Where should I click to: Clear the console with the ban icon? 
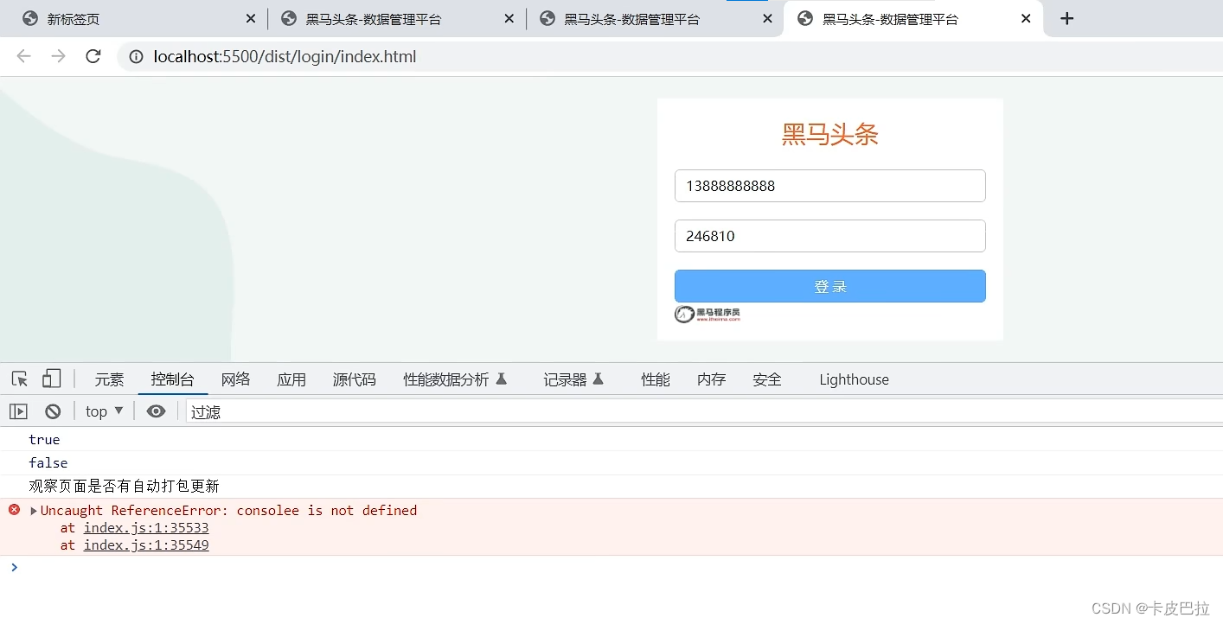[53, 411]
